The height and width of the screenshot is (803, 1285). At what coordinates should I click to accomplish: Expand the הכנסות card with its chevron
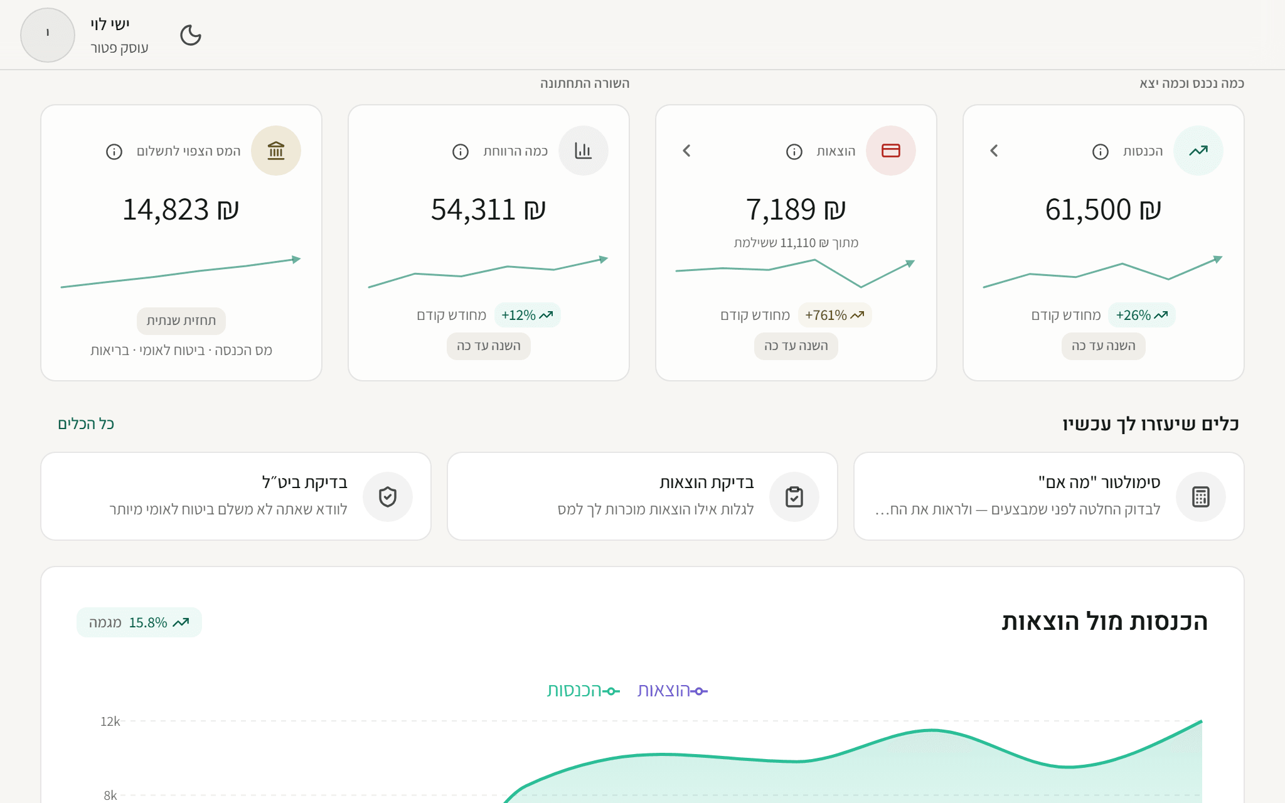point(994,151)
